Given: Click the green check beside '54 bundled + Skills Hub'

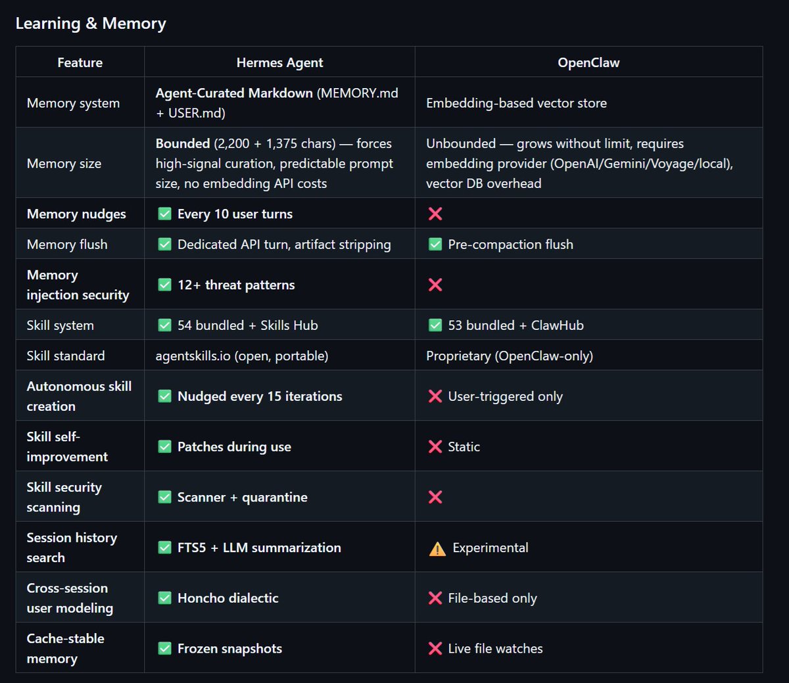Looking at the screenshot, I should click(165, 325).
